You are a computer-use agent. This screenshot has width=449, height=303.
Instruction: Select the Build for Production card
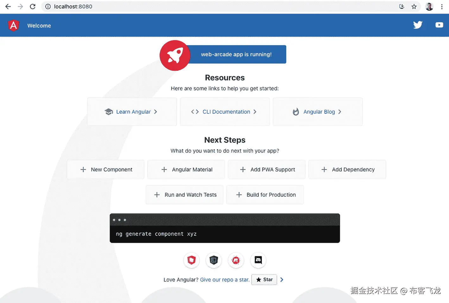pyautogui.click(x=265, y=195)
